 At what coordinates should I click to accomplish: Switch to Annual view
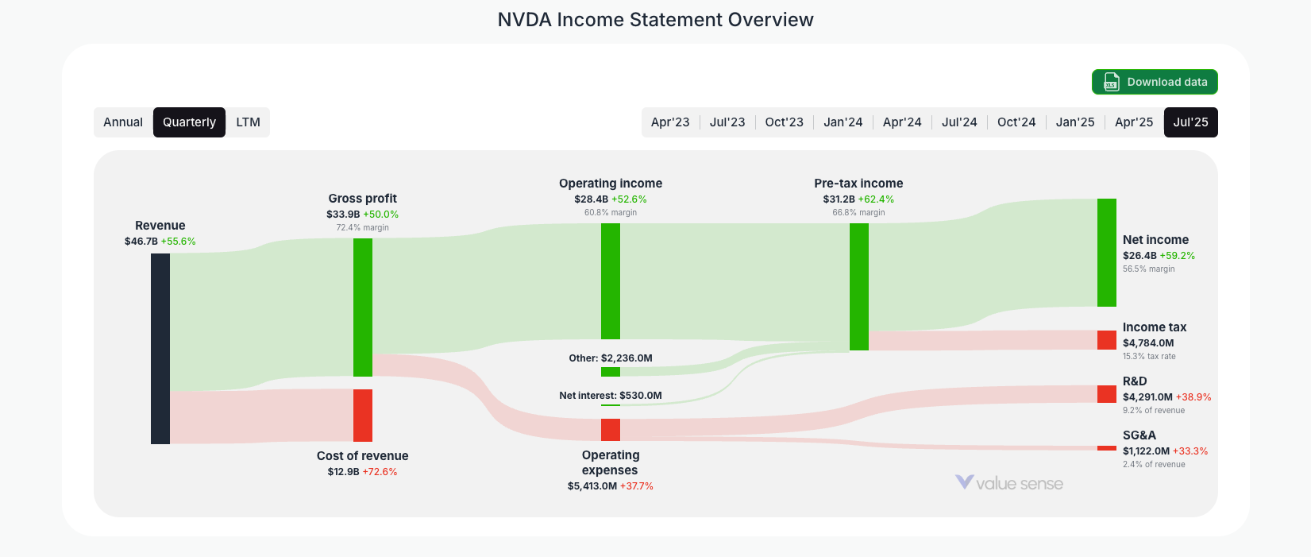click(x=123, y=122)
